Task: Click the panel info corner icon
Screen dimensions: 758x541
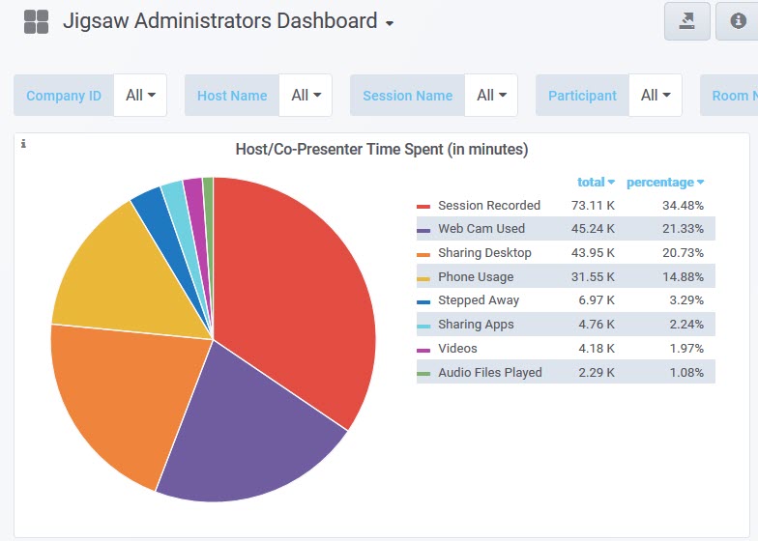Action: click(23, 144)
